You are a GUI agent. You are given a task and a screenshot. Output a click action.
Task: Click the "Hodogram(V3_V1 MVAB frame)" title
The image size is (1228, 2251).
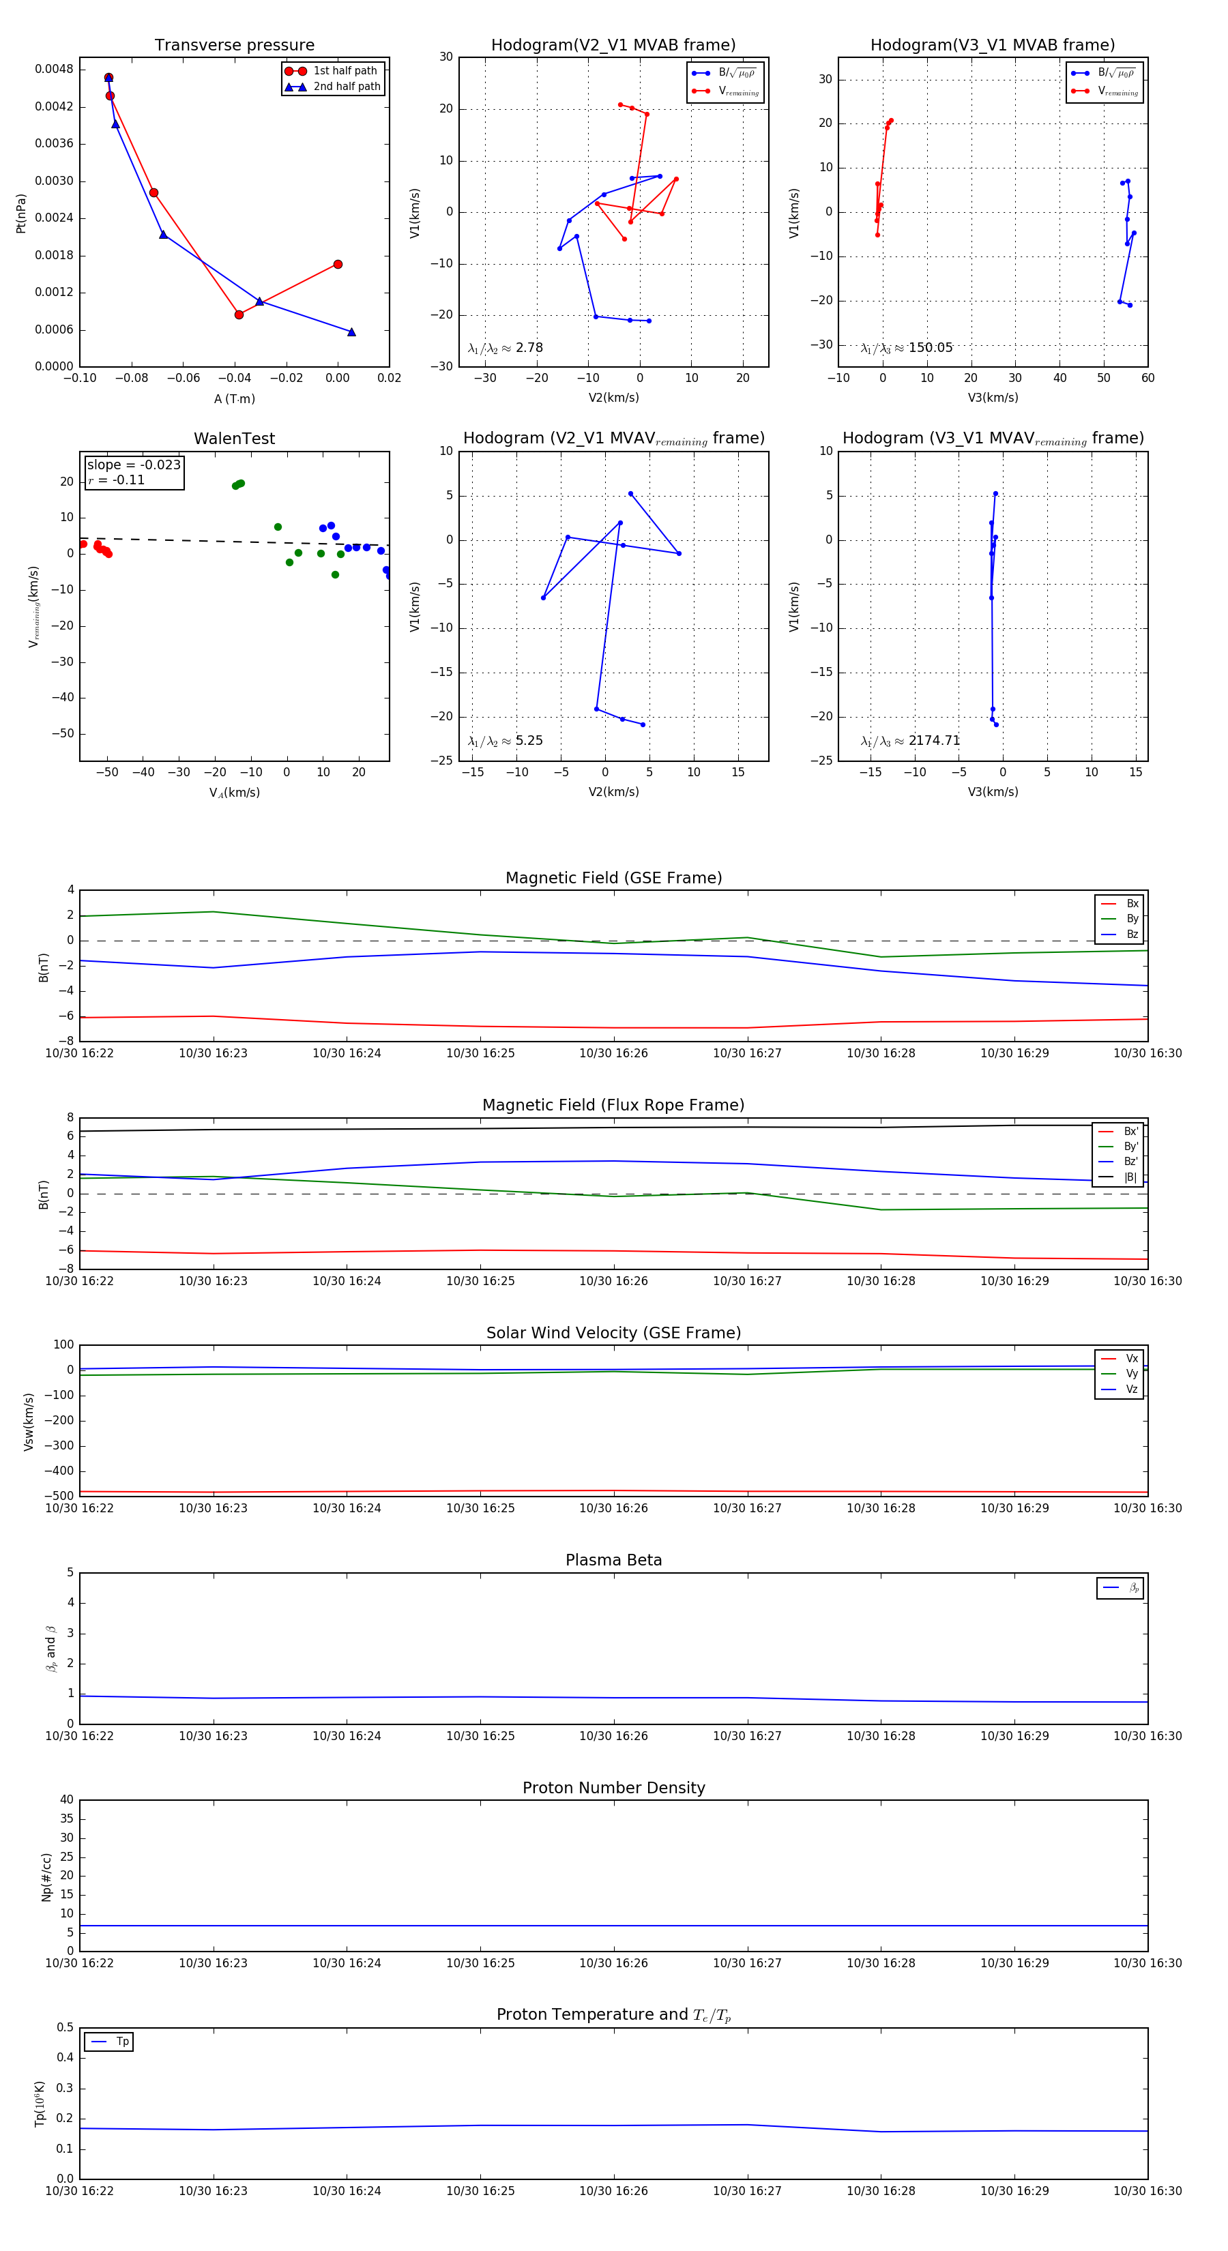point(993,46)
